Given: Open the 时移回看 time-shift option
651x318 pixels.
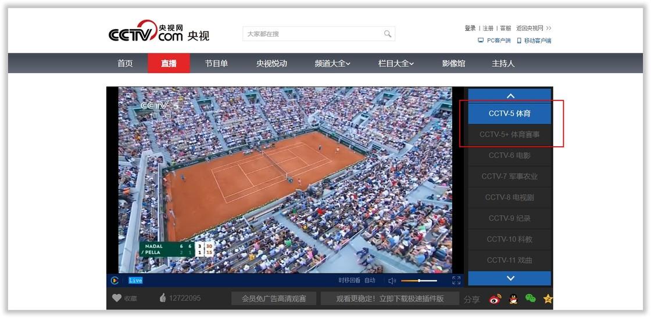Looking at the screenshot, I should click(349, 281).
